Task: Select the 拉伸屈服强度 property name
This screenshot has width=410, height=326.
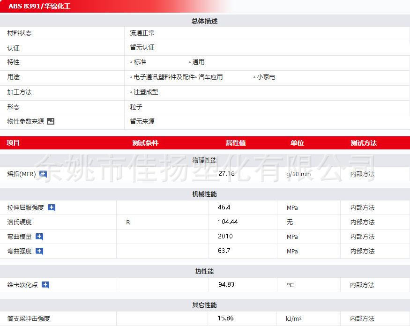Action: tap(26, 207)
